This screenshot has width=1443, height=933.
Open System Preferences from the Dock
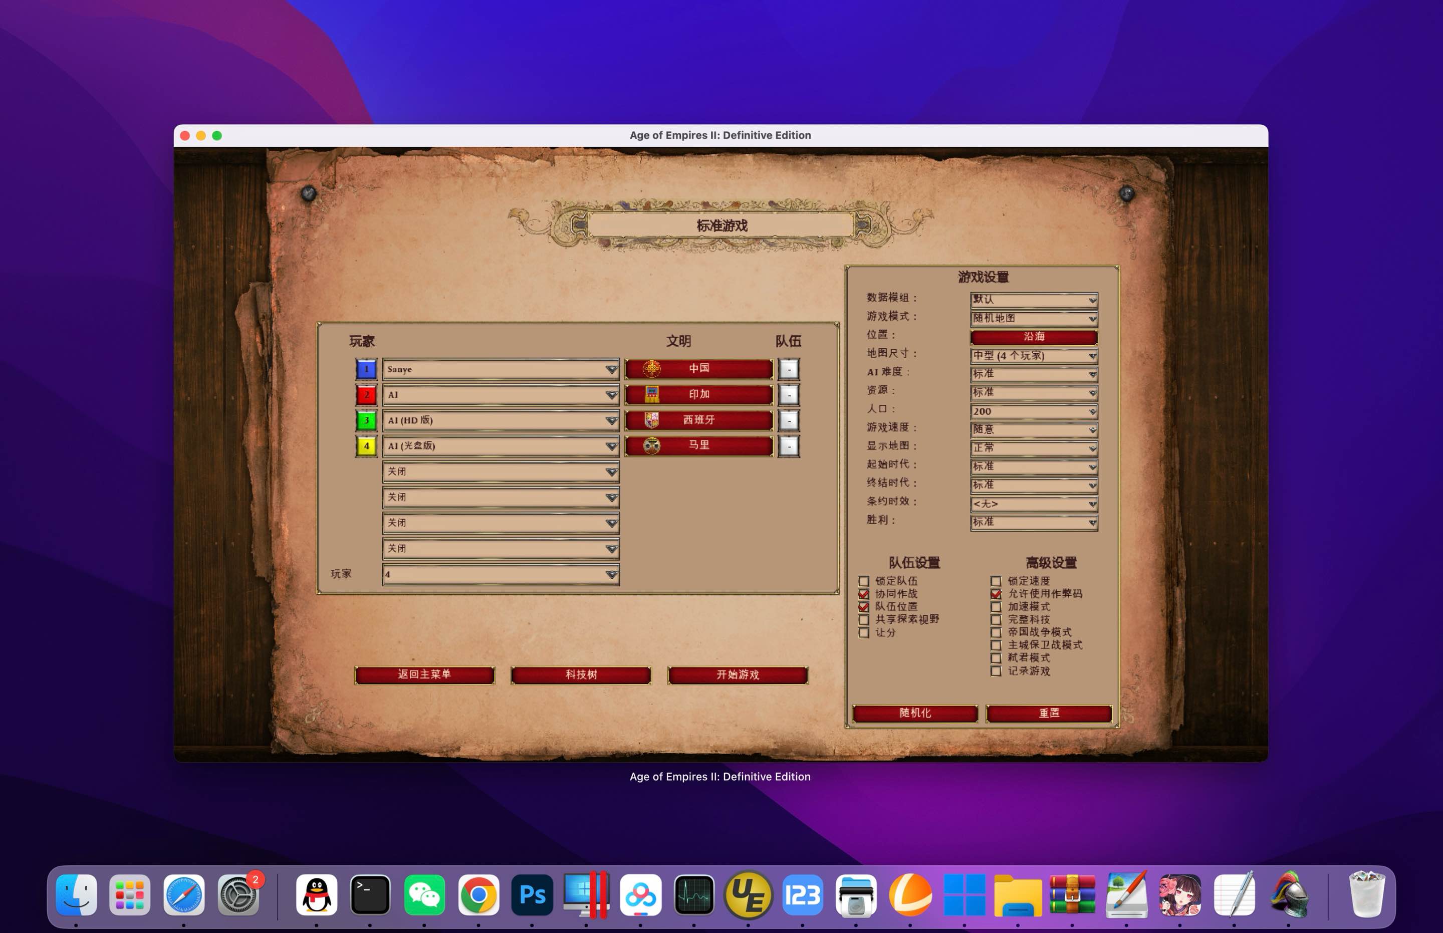click(238, 895)
